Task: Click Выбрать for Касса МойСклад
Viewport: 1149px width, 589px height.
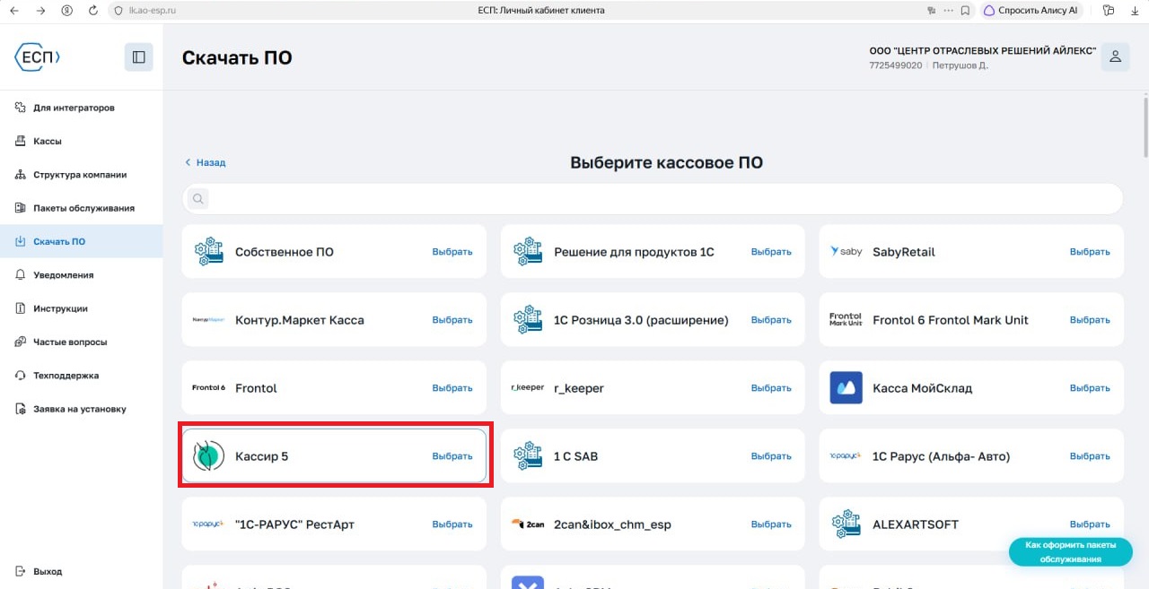Action: point(1090,388)
